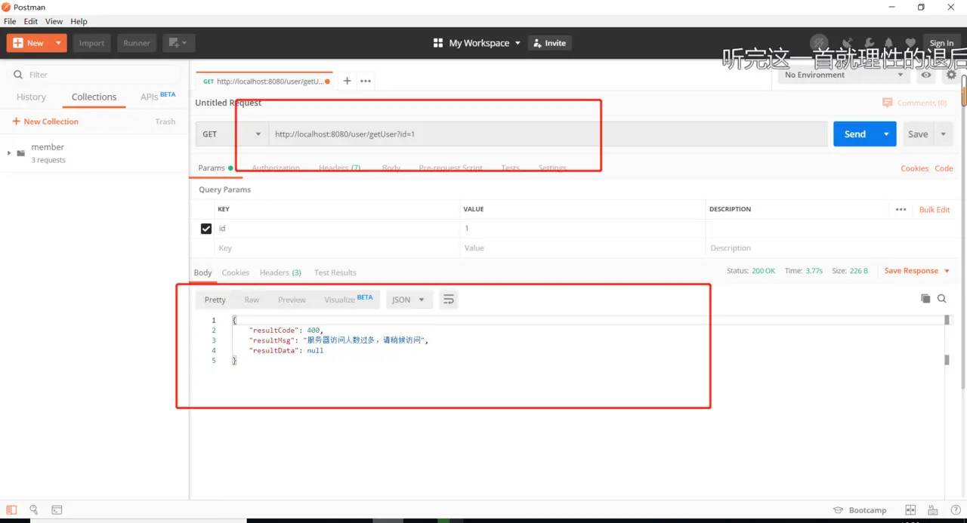967x523 pixels.
Task: Open the help question mark icon
Action: point(956,510)
